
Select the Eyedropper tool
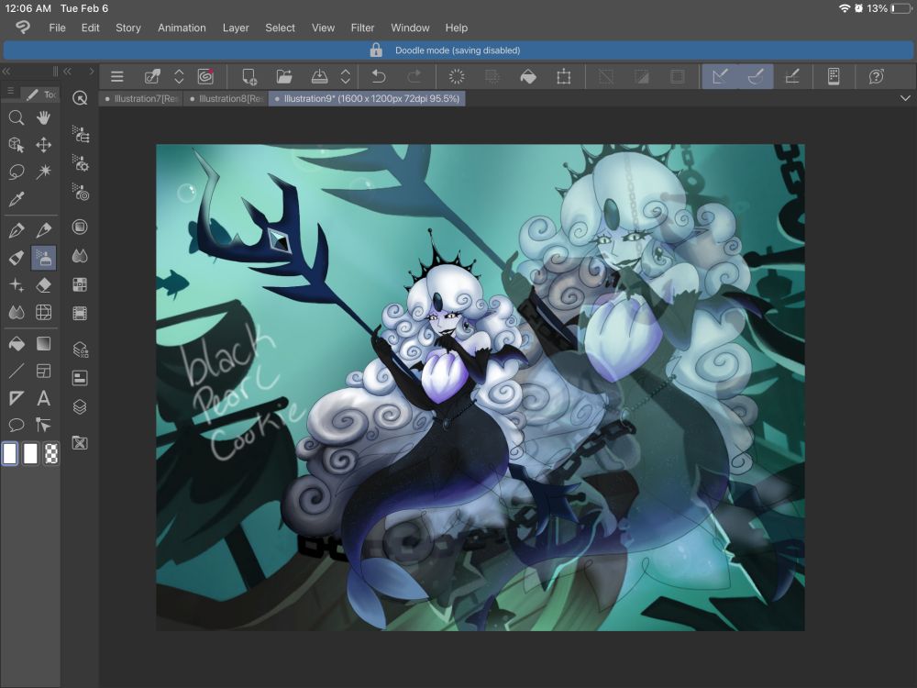[x=16, y=198]
